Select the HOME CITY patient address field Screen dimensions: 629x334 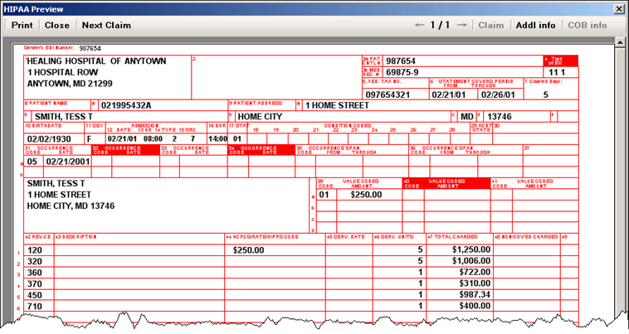(x=260, y=116)
